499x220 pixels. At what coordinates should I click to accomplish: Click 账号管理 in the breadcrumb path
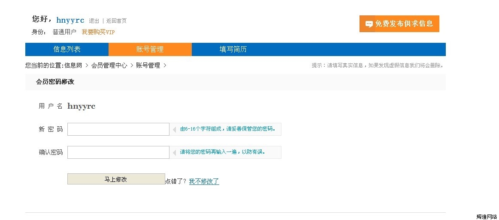coord(148,66)
